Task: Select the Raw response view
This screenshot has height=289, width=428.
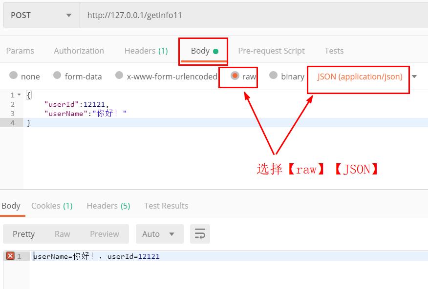Action: 62,234
